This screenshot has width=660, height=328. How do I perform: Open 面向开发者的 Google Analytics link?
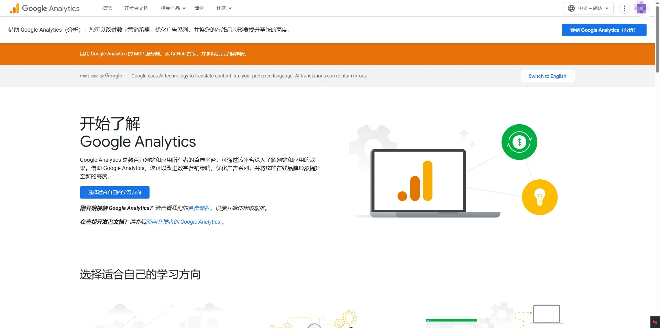[x=183, y=222]
